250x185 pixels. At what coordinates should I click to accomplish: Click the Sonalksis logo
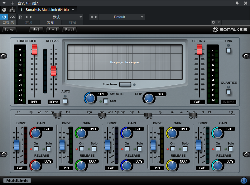coord(230,30)
